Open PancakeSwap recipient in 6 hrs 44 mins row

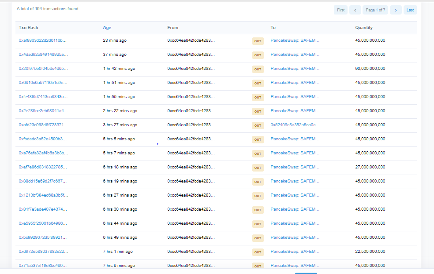(x=295, y=223)
